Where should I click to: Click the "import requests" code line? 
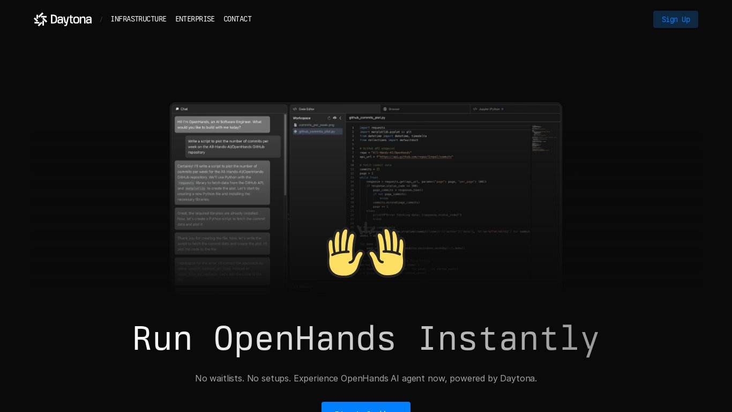point(372,128)
